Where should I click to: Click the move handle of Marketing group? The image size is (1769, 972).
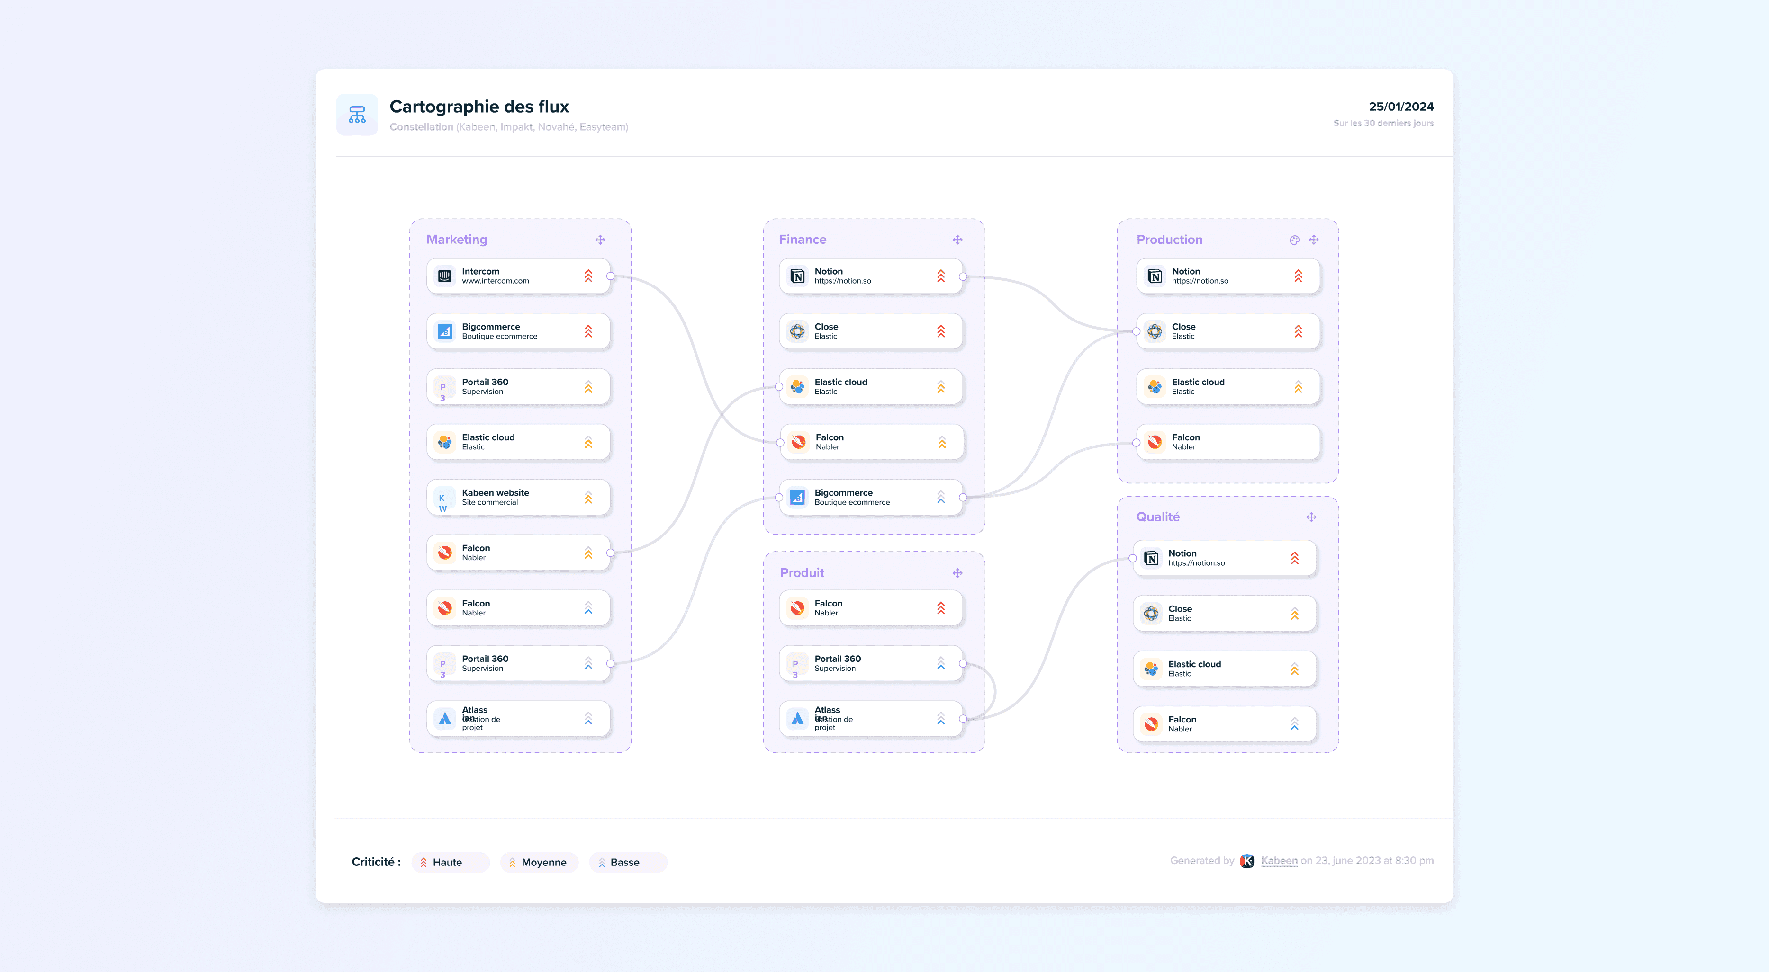pyautogui.click(x=600, y=240)
